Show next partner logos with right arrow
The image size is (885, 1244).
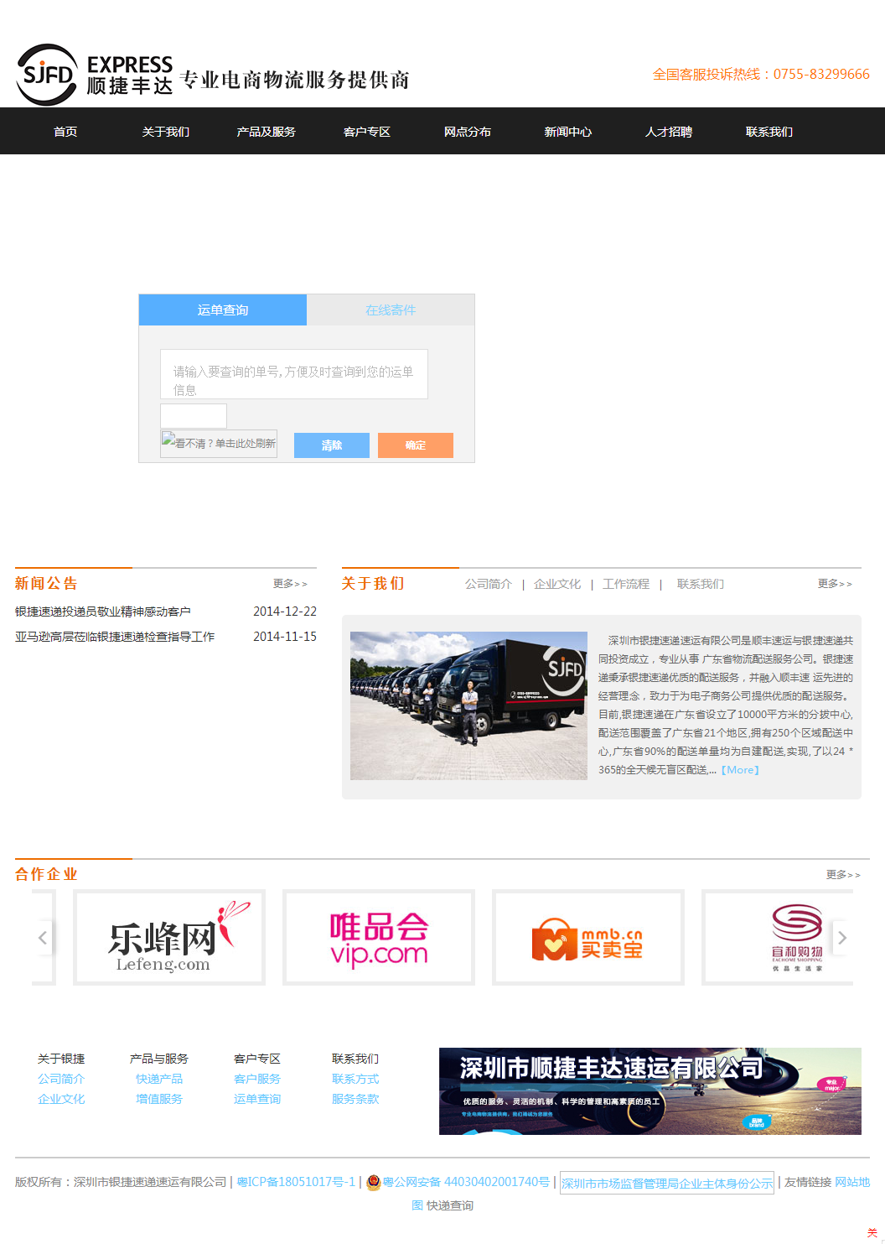click(842, 938)
